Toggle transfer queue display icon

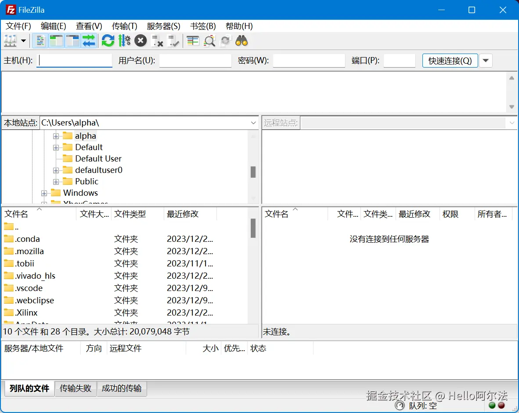point(89,41)
